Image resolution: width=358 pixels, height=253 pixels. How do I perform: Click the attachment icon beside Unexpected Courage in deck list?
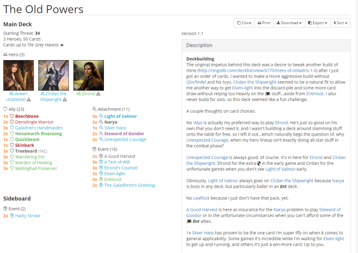(101, 139)
